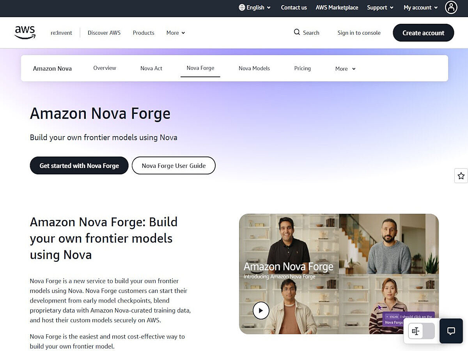468x351 pixels.
Task: Expand More in the main AWS menu
Action: (176, 33)
